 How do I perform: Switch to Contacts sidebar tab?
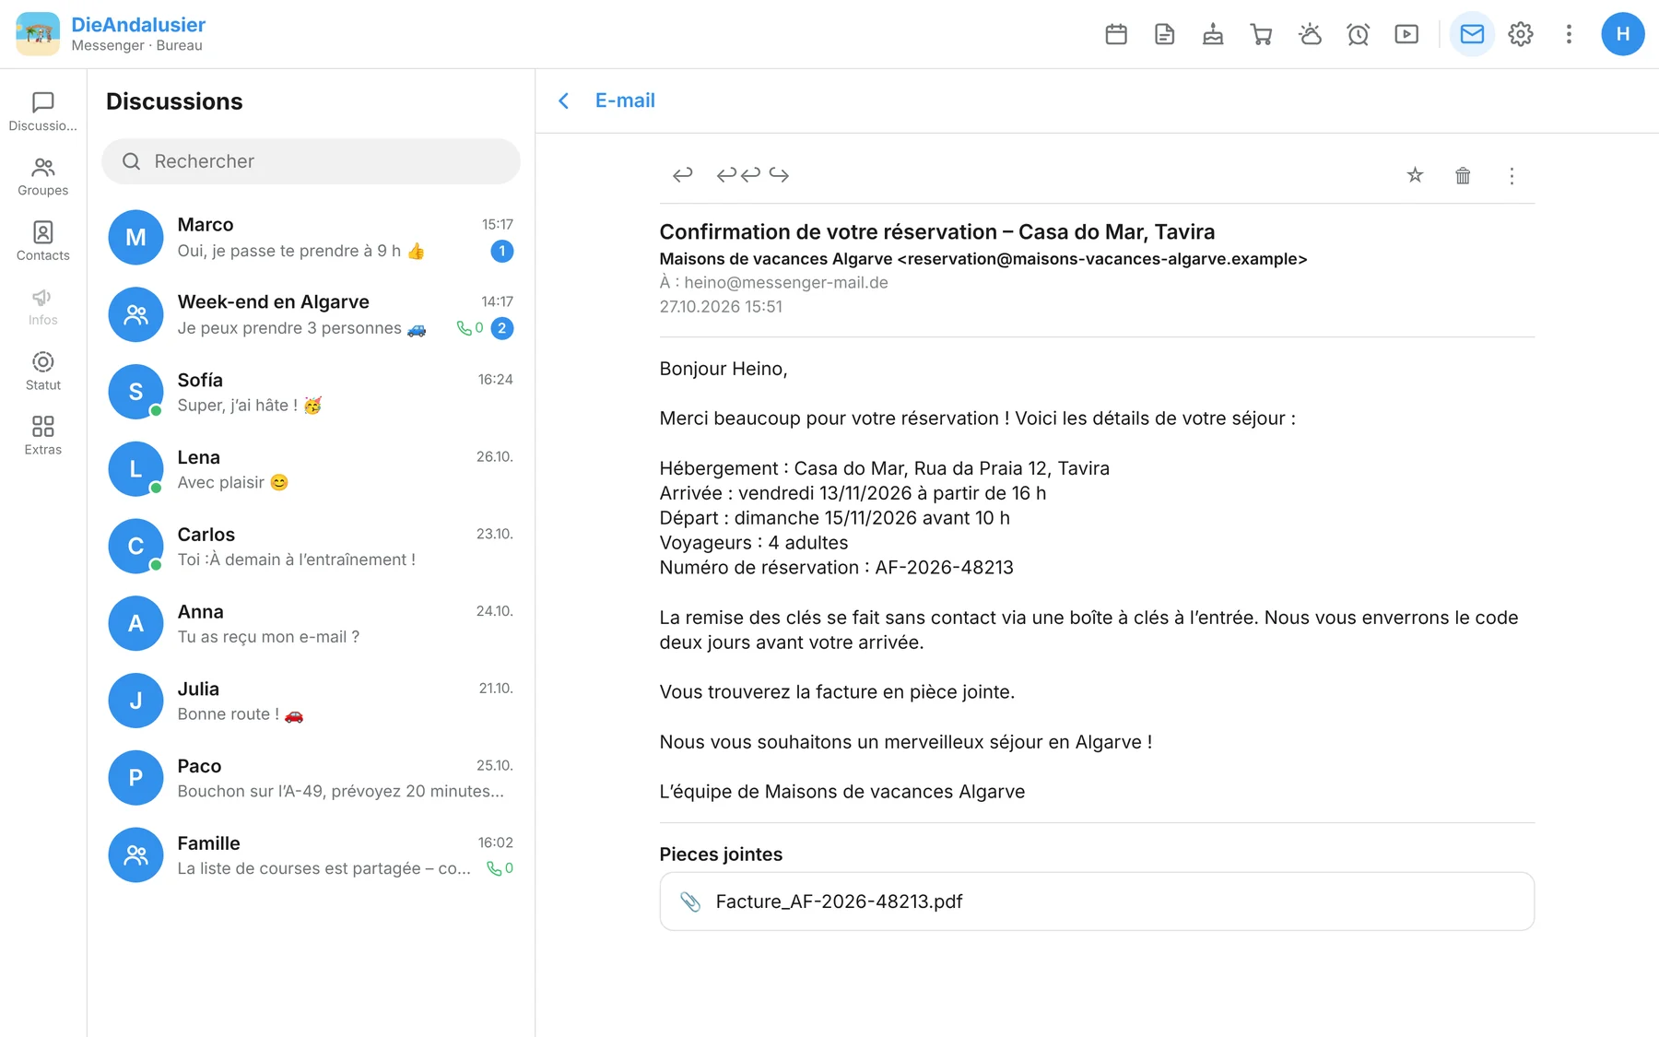point(43,242)
